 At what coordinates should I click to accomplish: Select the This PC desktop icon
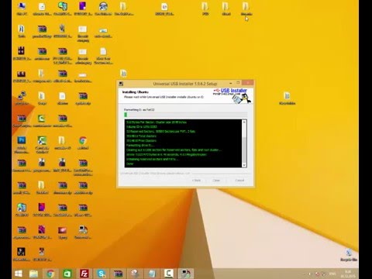tap(22, 9)
